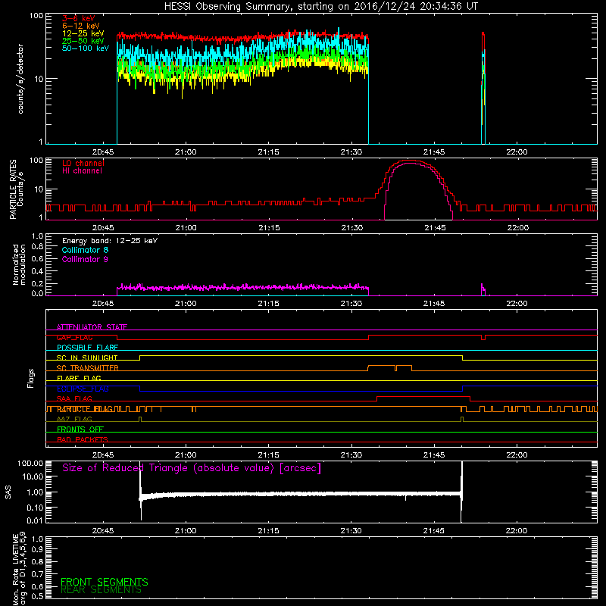Select the FRONT SEGMENTS legend label
The width and height of the screenshot is (606, 606).
pyautogui.click(x=105, y=582)
